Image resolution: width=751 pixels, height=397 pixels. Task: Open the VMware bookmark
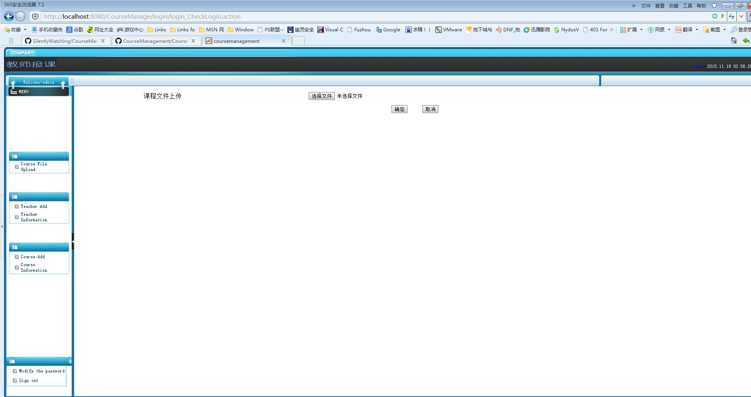click(449, 30)
